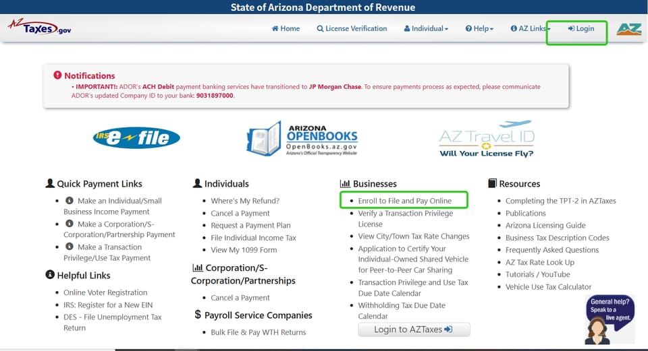This screenshot has width=648, height=351.
Task: Open Arizona Licensing Guide link
Action: (x=545, y=226)
